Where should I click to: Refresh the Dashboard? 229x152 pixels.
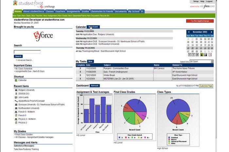95,86
